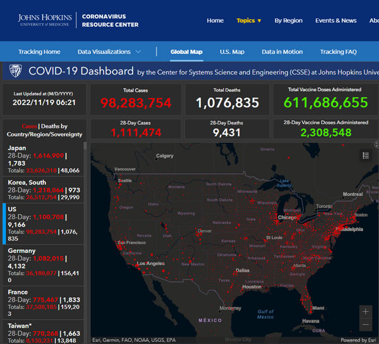Click the Calgary label on the map

pos(165,156)
